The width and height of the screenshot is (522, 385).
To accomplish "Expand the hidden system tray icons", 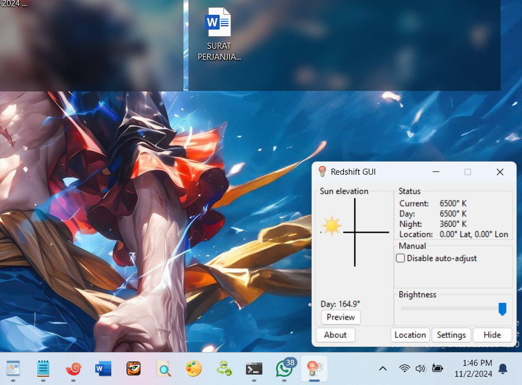I will pyautogui.click(x=383, y=369).
